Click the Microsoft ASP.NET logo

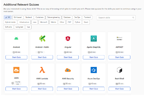[x=119, y=38]
